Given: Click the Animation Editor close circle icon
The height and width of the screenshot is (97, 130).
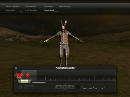Looking at the screenshot, I should coord(16,68).
